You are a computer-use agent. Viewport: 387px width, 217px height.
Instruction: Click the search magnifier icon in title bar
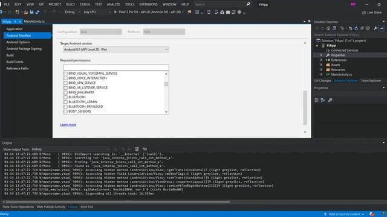point(249,4)
